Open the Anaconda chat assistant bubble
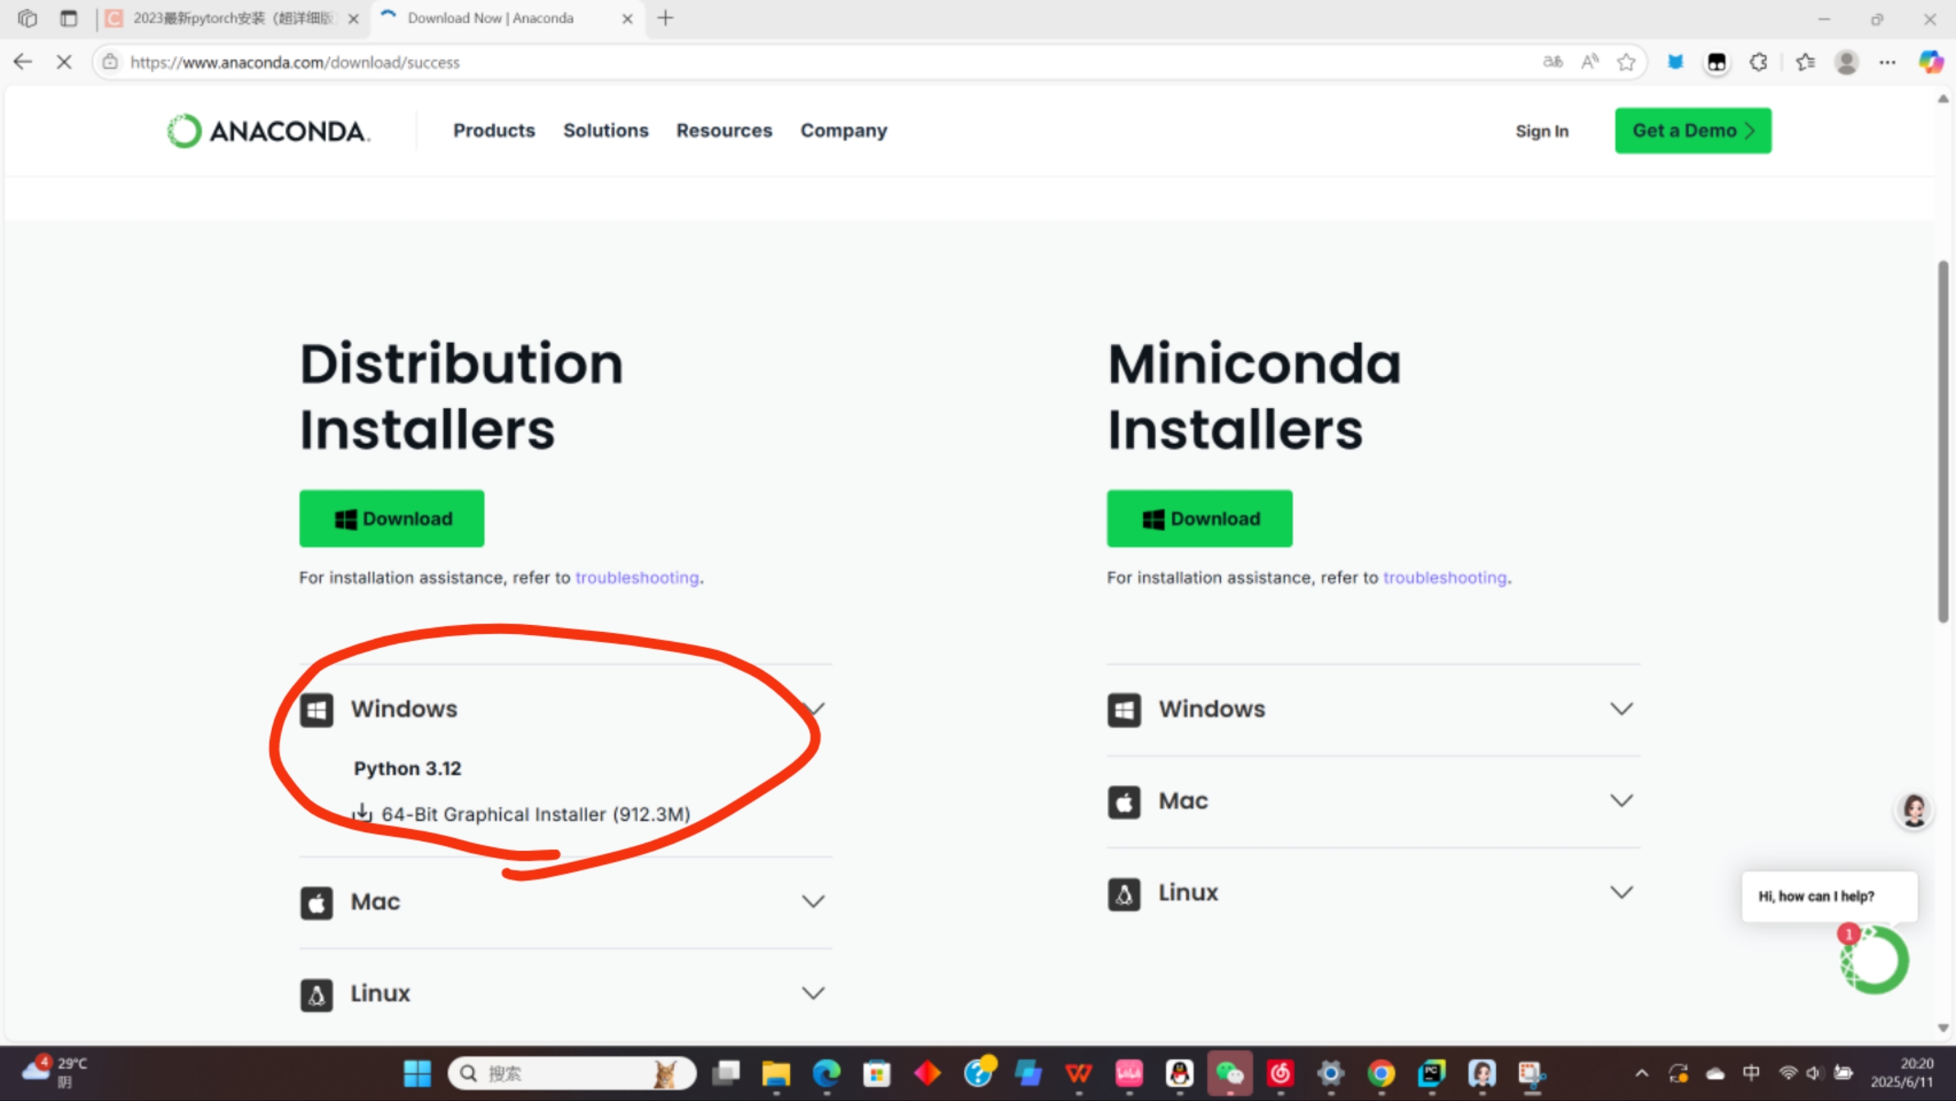Image resolution: width=1956 pixels, height=1101 pixels. click(1874, 960)
